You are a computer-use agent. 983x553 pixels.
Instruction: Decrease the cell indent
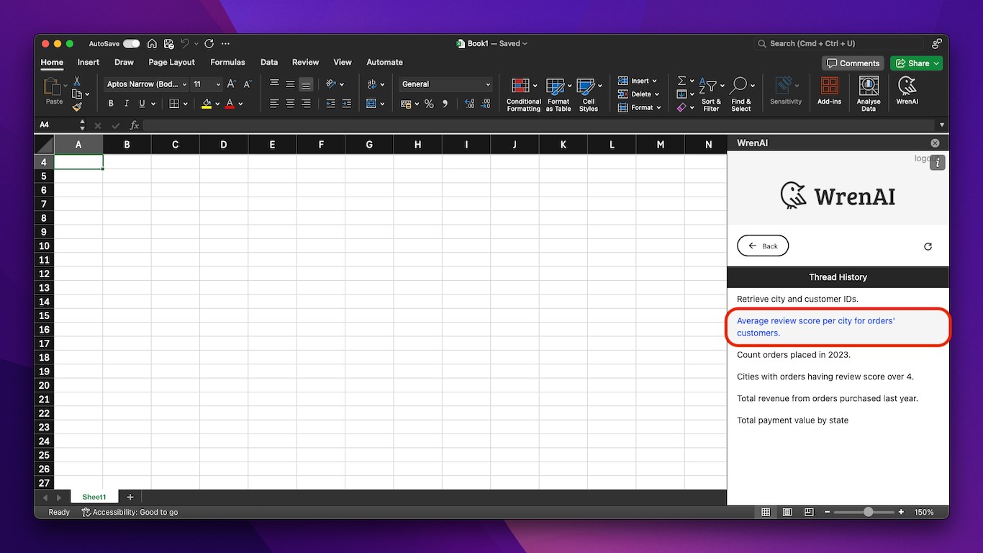coord(331,104)
